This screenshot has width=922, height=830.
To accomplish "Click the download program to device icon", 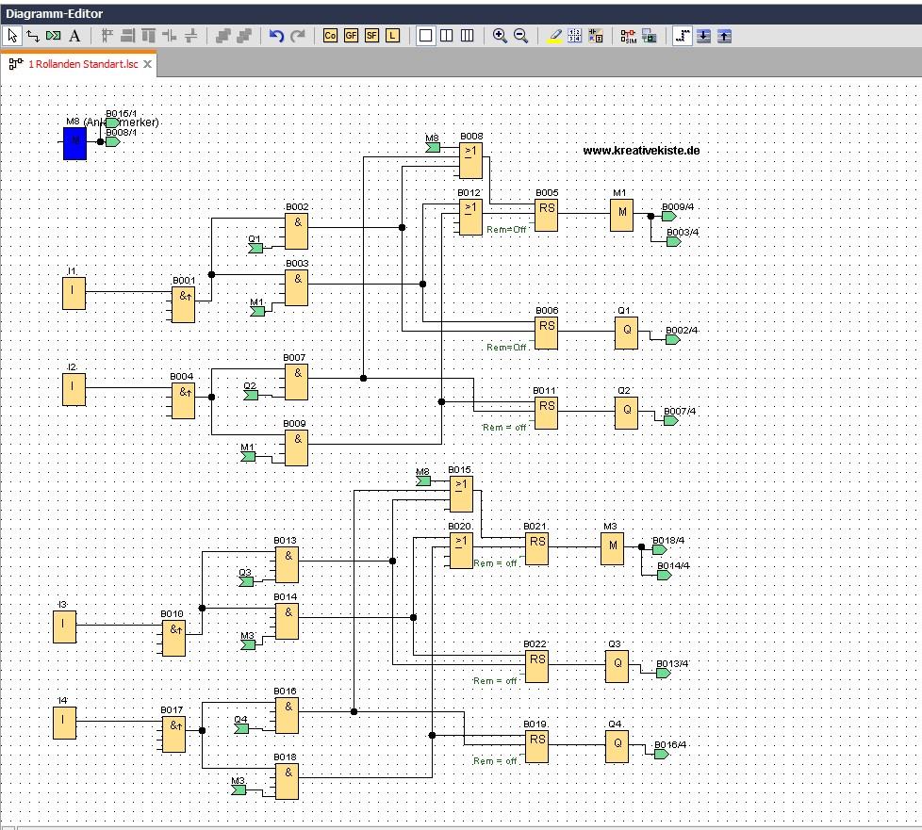I will point(704,36).
